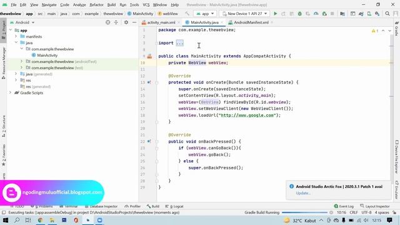Expand com.example.thewebview (androidTest) package
Screen dimensions: 400x225
click(x=22, y=61)
